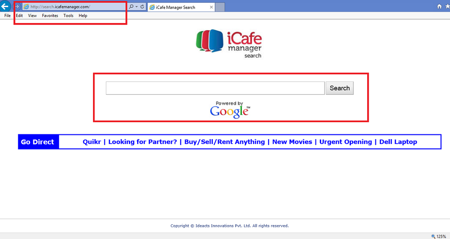Go to the Home page icon

point(439,7)
